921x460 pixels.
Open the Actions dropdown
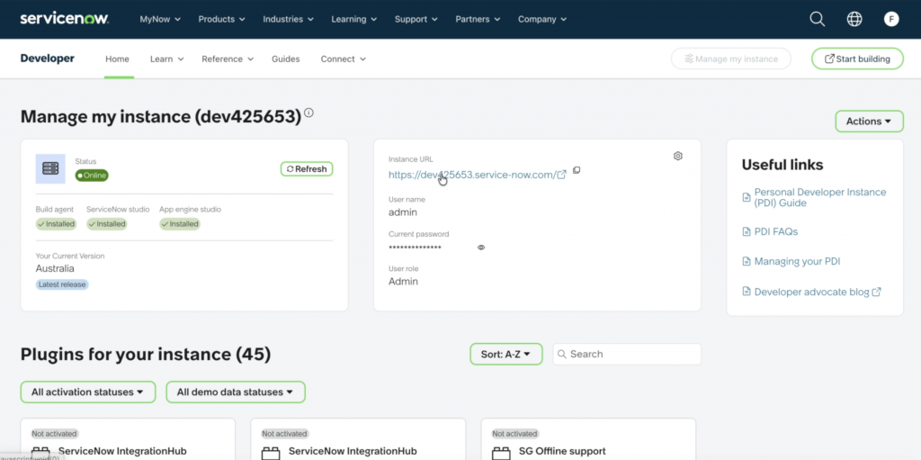point(869,122)
